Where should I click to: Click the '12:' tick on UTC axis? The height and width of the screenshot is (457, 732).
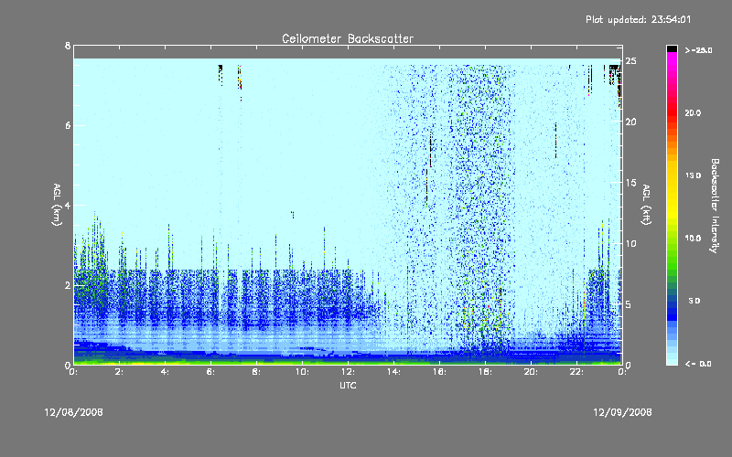click(x=349, y=372)
